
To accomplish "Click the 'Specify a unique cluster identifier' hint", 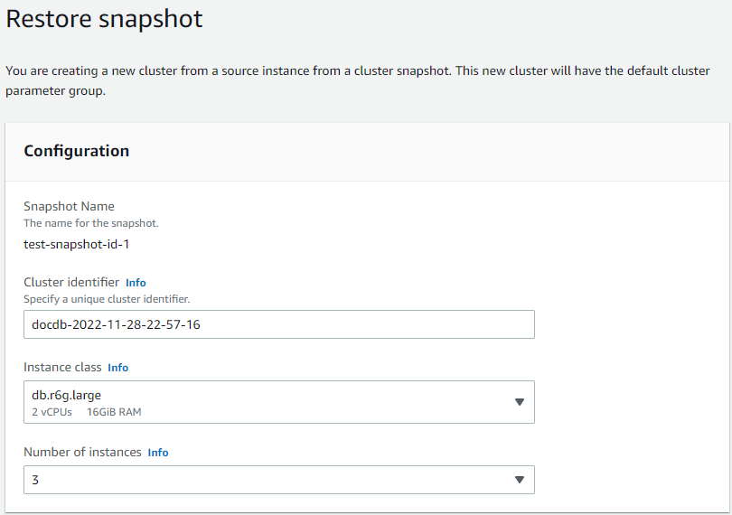I will [107, 299].
